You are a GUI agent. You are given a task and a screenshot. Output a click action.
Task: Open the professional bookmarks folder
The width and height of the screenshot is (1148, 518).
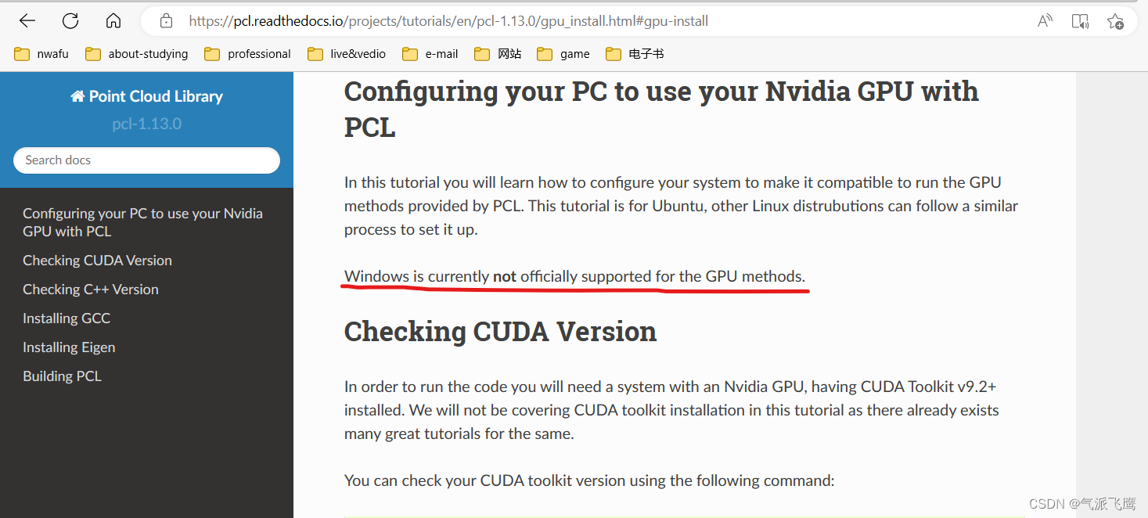coord(247,53)
